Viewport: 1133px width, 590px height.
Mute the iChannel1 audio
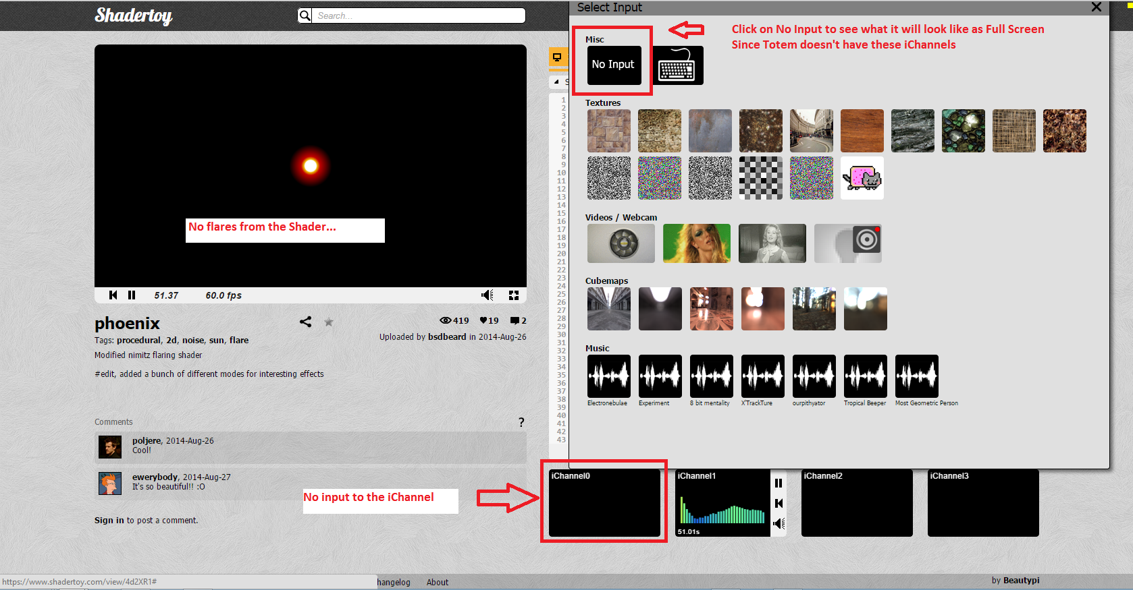click(x=779, y=523)
